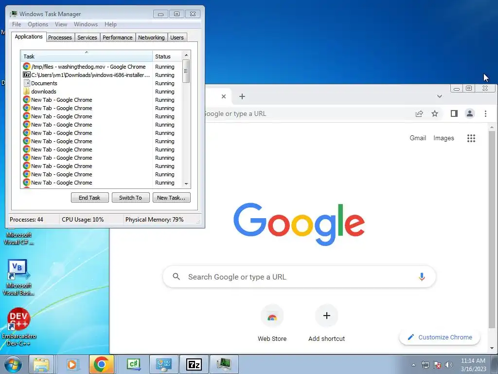
Task: Open the Options menu in Task Manager
Action: point(38,24)
